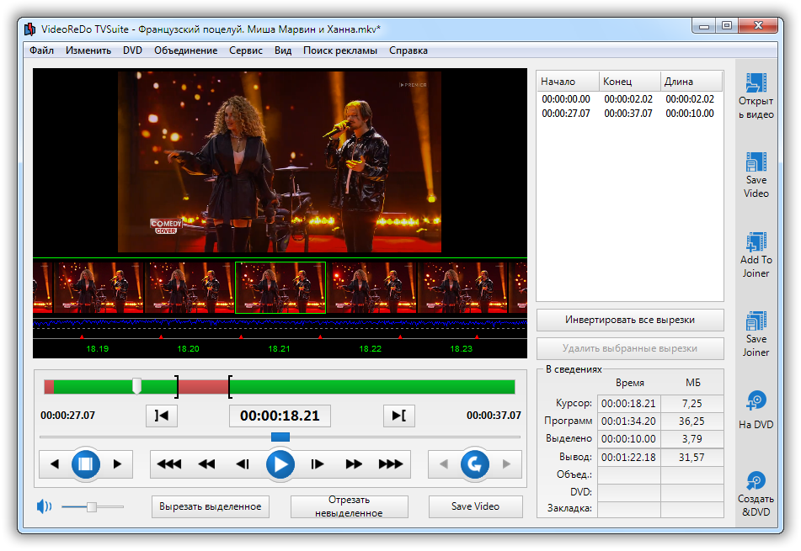Click the fastest rewind triple-arrow button

point(169,464)
